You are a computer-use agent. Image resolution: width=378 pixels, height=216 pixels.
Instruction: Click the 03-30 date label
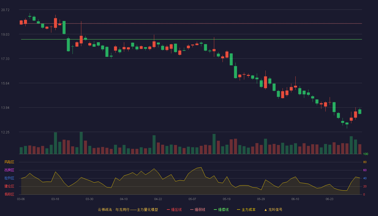point(90,199)
